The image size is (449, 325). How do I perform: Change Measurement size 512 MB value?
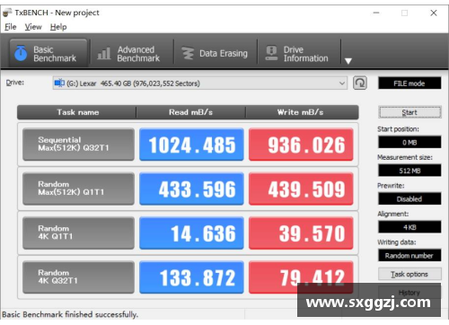[409, 171]
